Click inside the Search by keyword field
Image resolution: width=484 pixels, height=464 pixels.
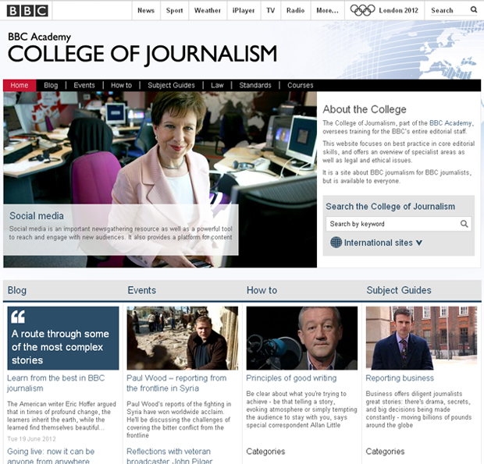[390, 224]
